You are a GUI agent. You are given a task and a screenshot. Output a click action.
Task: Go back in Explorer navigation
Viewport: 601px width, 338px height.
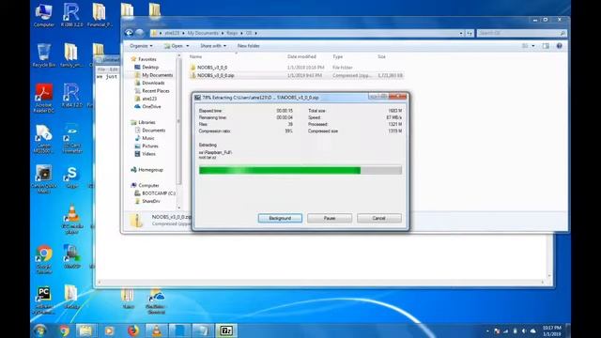click(x=129, y=33)
